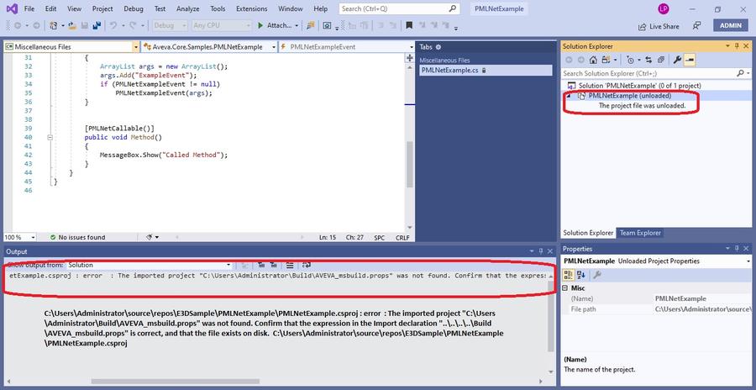756x390 pixels.
Task: Click the CRLF line ending indicator
Action: (x=402, y=238)
